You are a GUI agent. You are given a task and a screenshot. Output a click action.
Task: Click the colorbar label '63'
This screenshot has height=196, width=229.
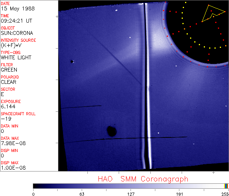pos(82,194)
